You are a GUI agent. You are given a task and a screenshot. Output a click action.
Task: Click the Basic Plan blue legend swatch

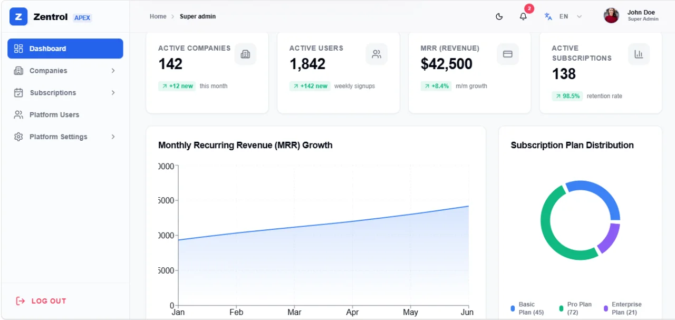pyautogui.click(x=513, y=308)
